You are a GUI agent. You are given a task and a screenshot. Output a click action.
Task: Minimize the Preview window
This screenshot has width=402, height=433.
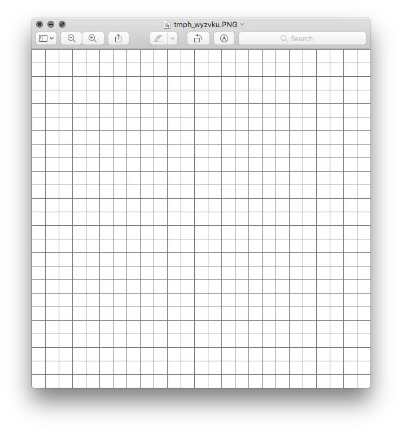pyautogui.click(x=51, y=24)
